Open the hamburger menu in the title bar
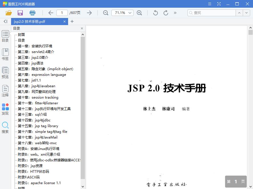253x189 pixels. [x=210, y=4]
